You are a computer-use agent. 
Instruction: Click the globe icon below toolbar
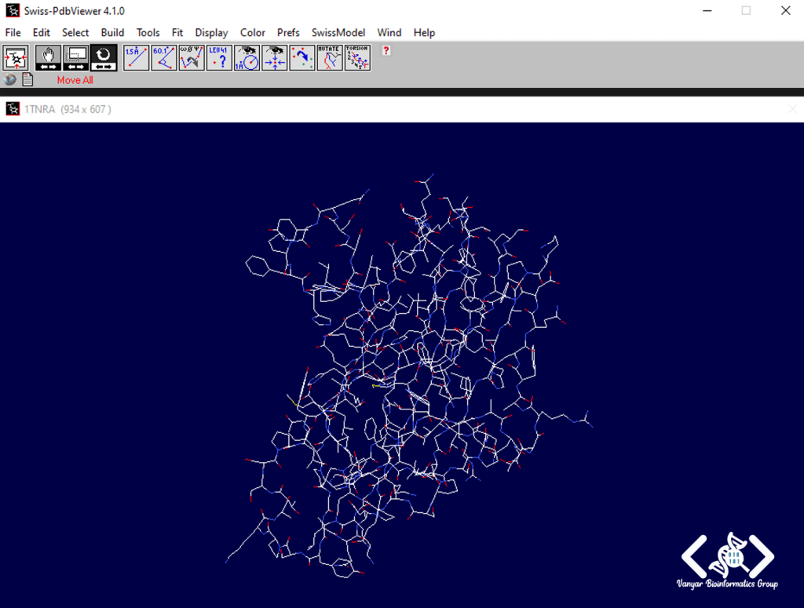pos(9,79)
